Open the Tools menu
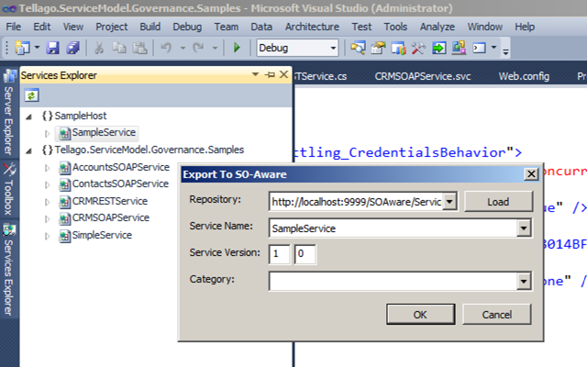 [395, 27]
